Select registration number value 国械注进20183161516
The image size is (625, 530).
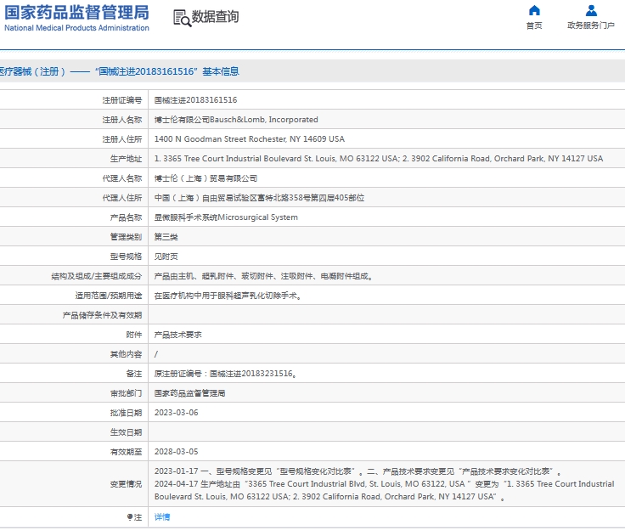(195, 100)
